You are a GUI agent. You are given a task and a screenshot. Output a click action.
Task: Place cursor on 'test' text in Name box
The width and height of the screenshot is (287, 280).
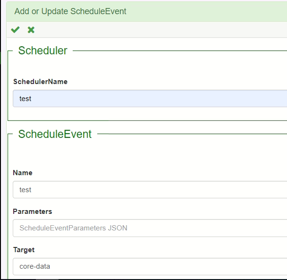(x=25, y=190)
